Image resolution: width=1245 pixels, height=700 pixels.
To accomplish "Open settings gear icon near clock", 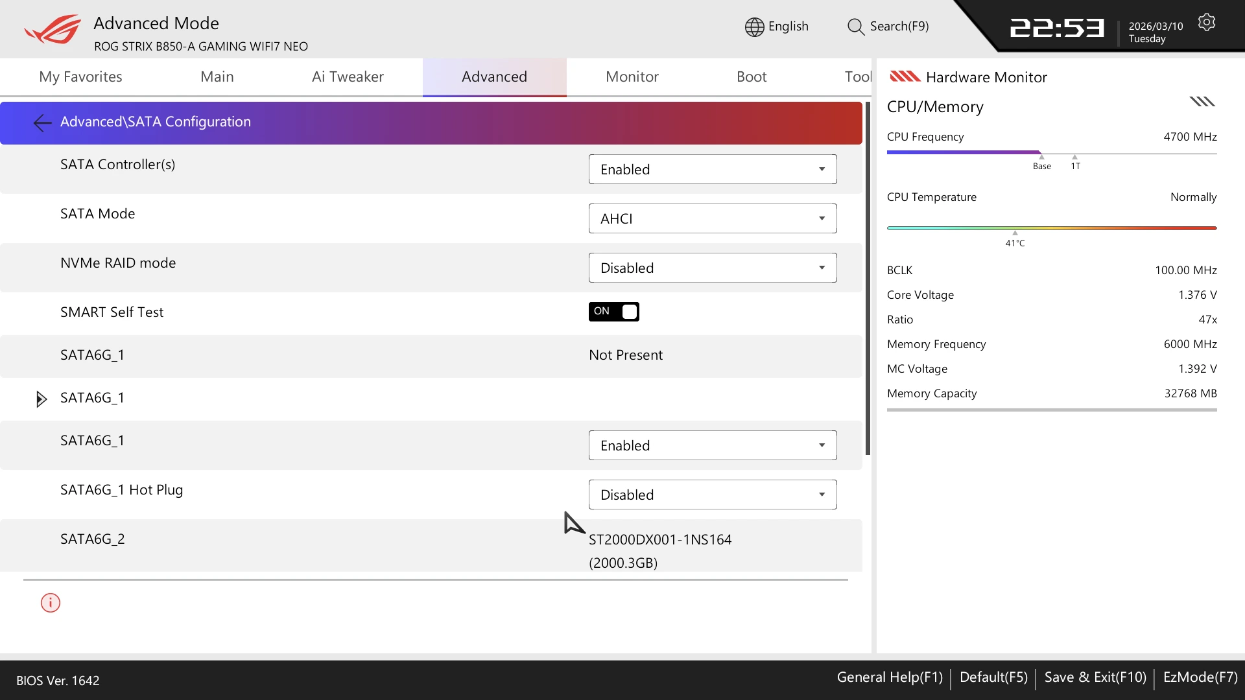I will tap(1206, 23).
